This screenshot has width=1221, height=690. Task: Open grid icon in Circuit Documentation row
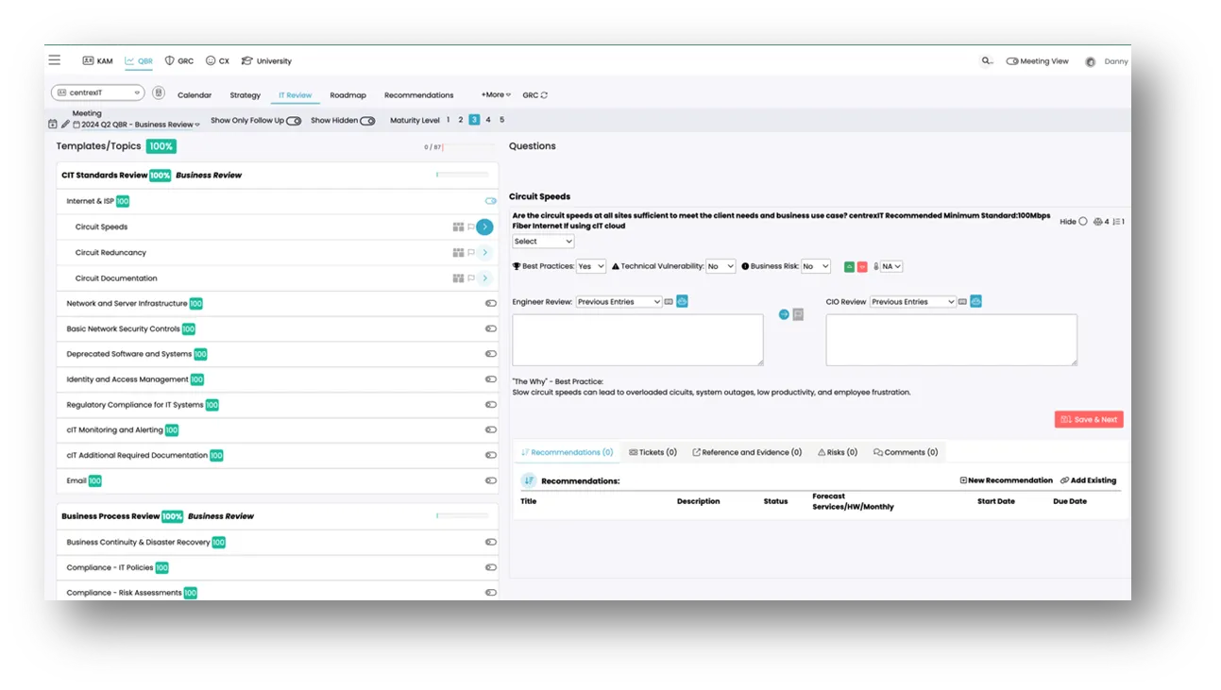tap(458, 278)
